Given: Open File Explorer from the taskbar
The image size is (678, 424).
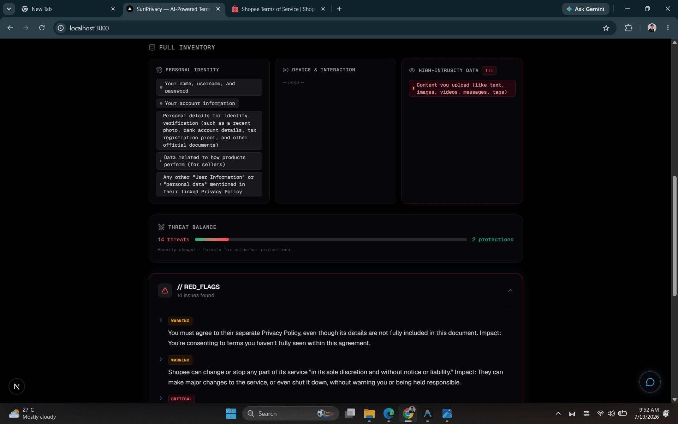Looking at the screenshot, I should pyautogui.click(x=369, y=413).
